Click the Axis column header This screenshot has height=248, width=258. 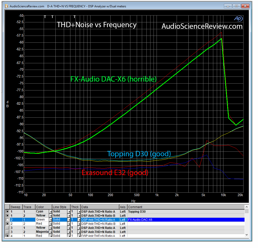point(123,207)
